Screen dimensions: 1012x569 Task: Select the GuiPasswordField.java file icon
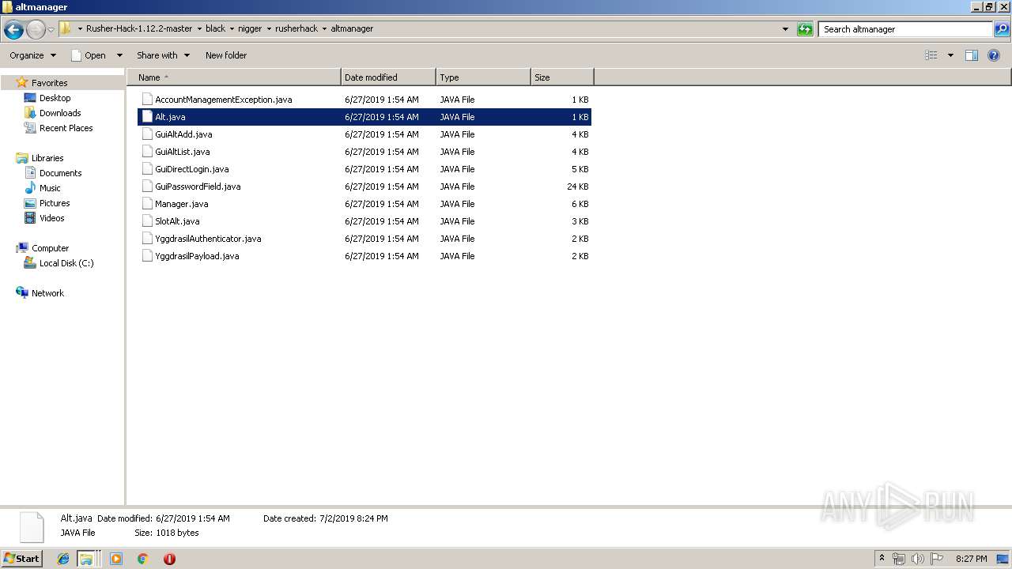point(147,187)
